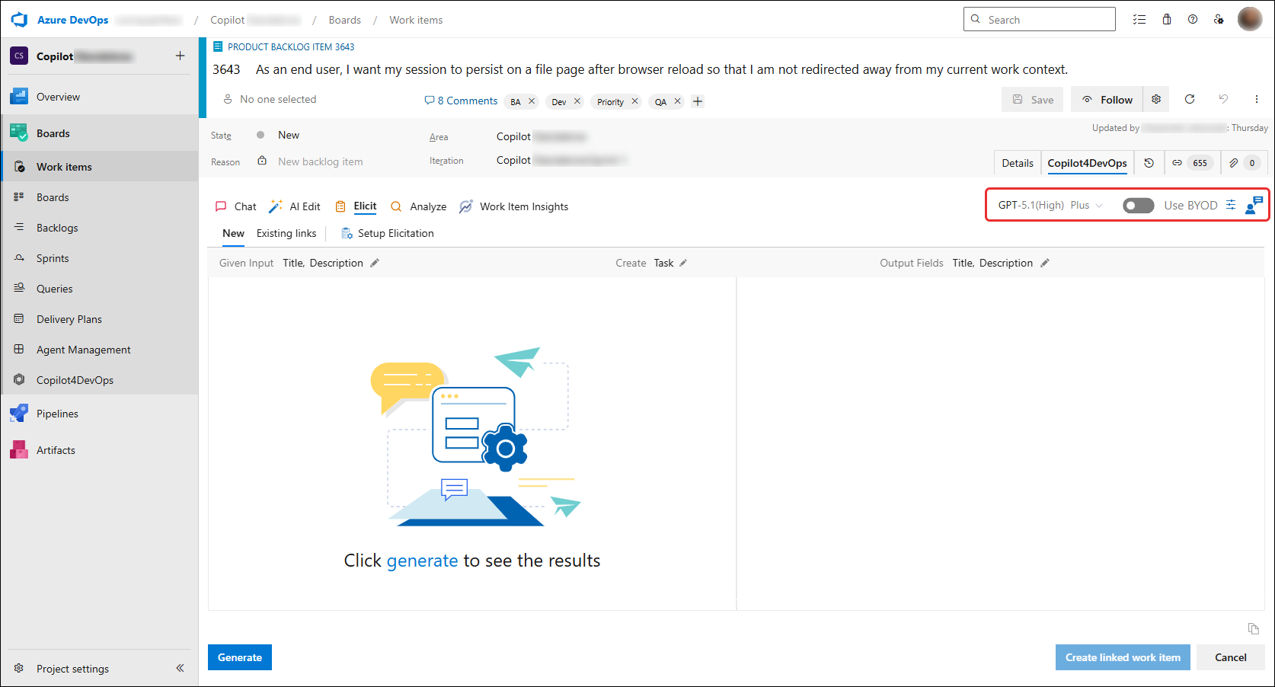The height and width of the screenshot is (687, 1275).
Task: Open the more actions ellipsis menu
Action: pos(1257,99)
